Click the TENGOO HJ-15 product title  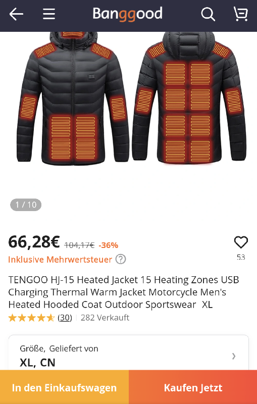pos(124,292)
